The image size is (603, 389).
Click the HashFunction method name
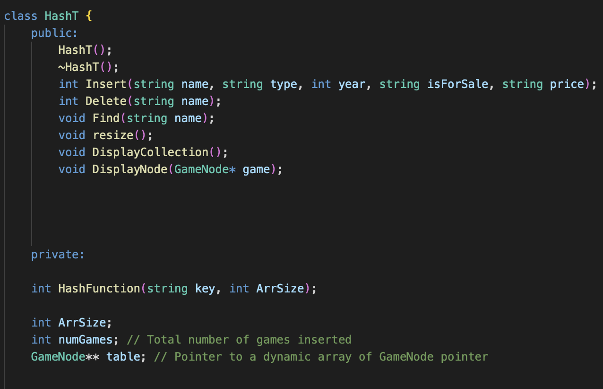tap(99, 289)
